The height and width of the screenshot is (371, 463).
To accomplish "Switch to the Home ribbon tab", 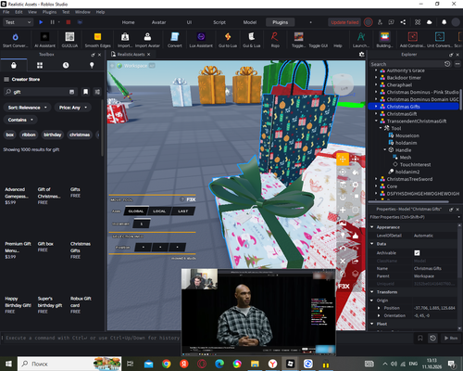I will point(128,22).
